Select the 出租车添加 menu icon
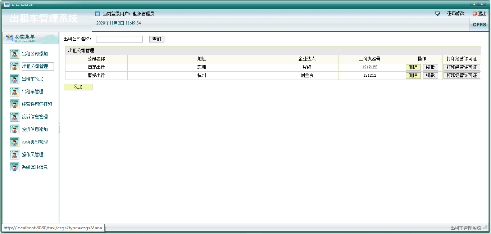The width and height of the screenshot is (491, 234). (x=14, y=79)
